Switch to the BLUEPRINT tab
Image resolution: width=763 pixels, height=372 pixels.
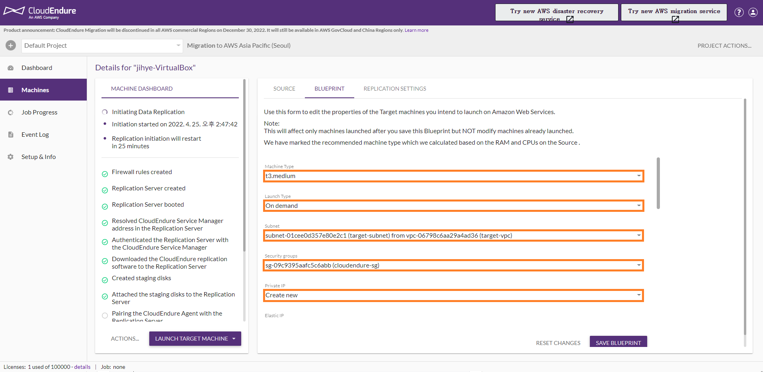coord(330,89)
